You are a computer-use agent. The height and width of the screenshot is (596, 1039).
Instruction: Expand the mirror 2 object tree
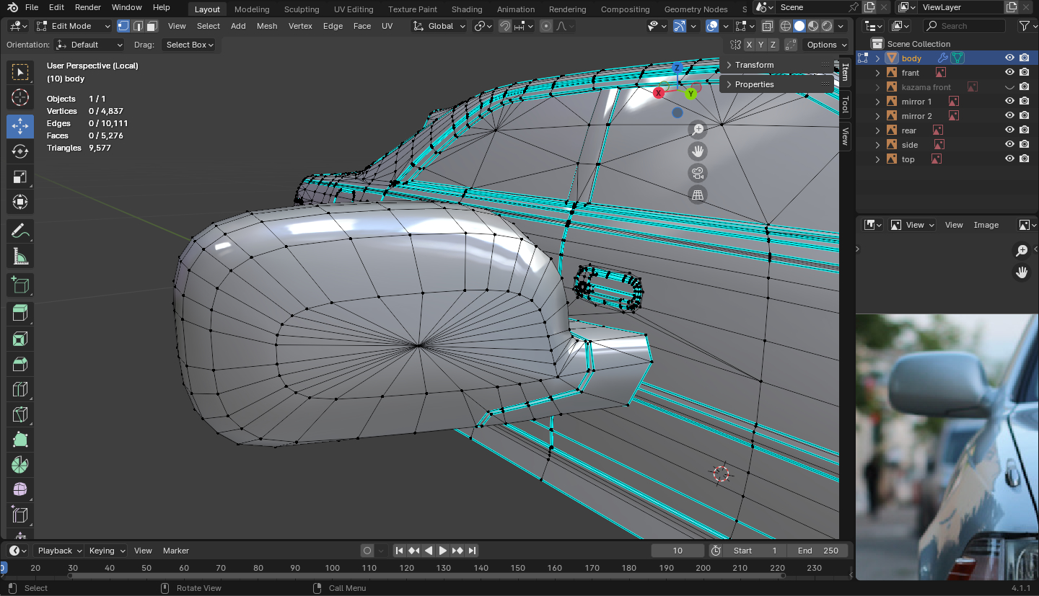point(878,116)
